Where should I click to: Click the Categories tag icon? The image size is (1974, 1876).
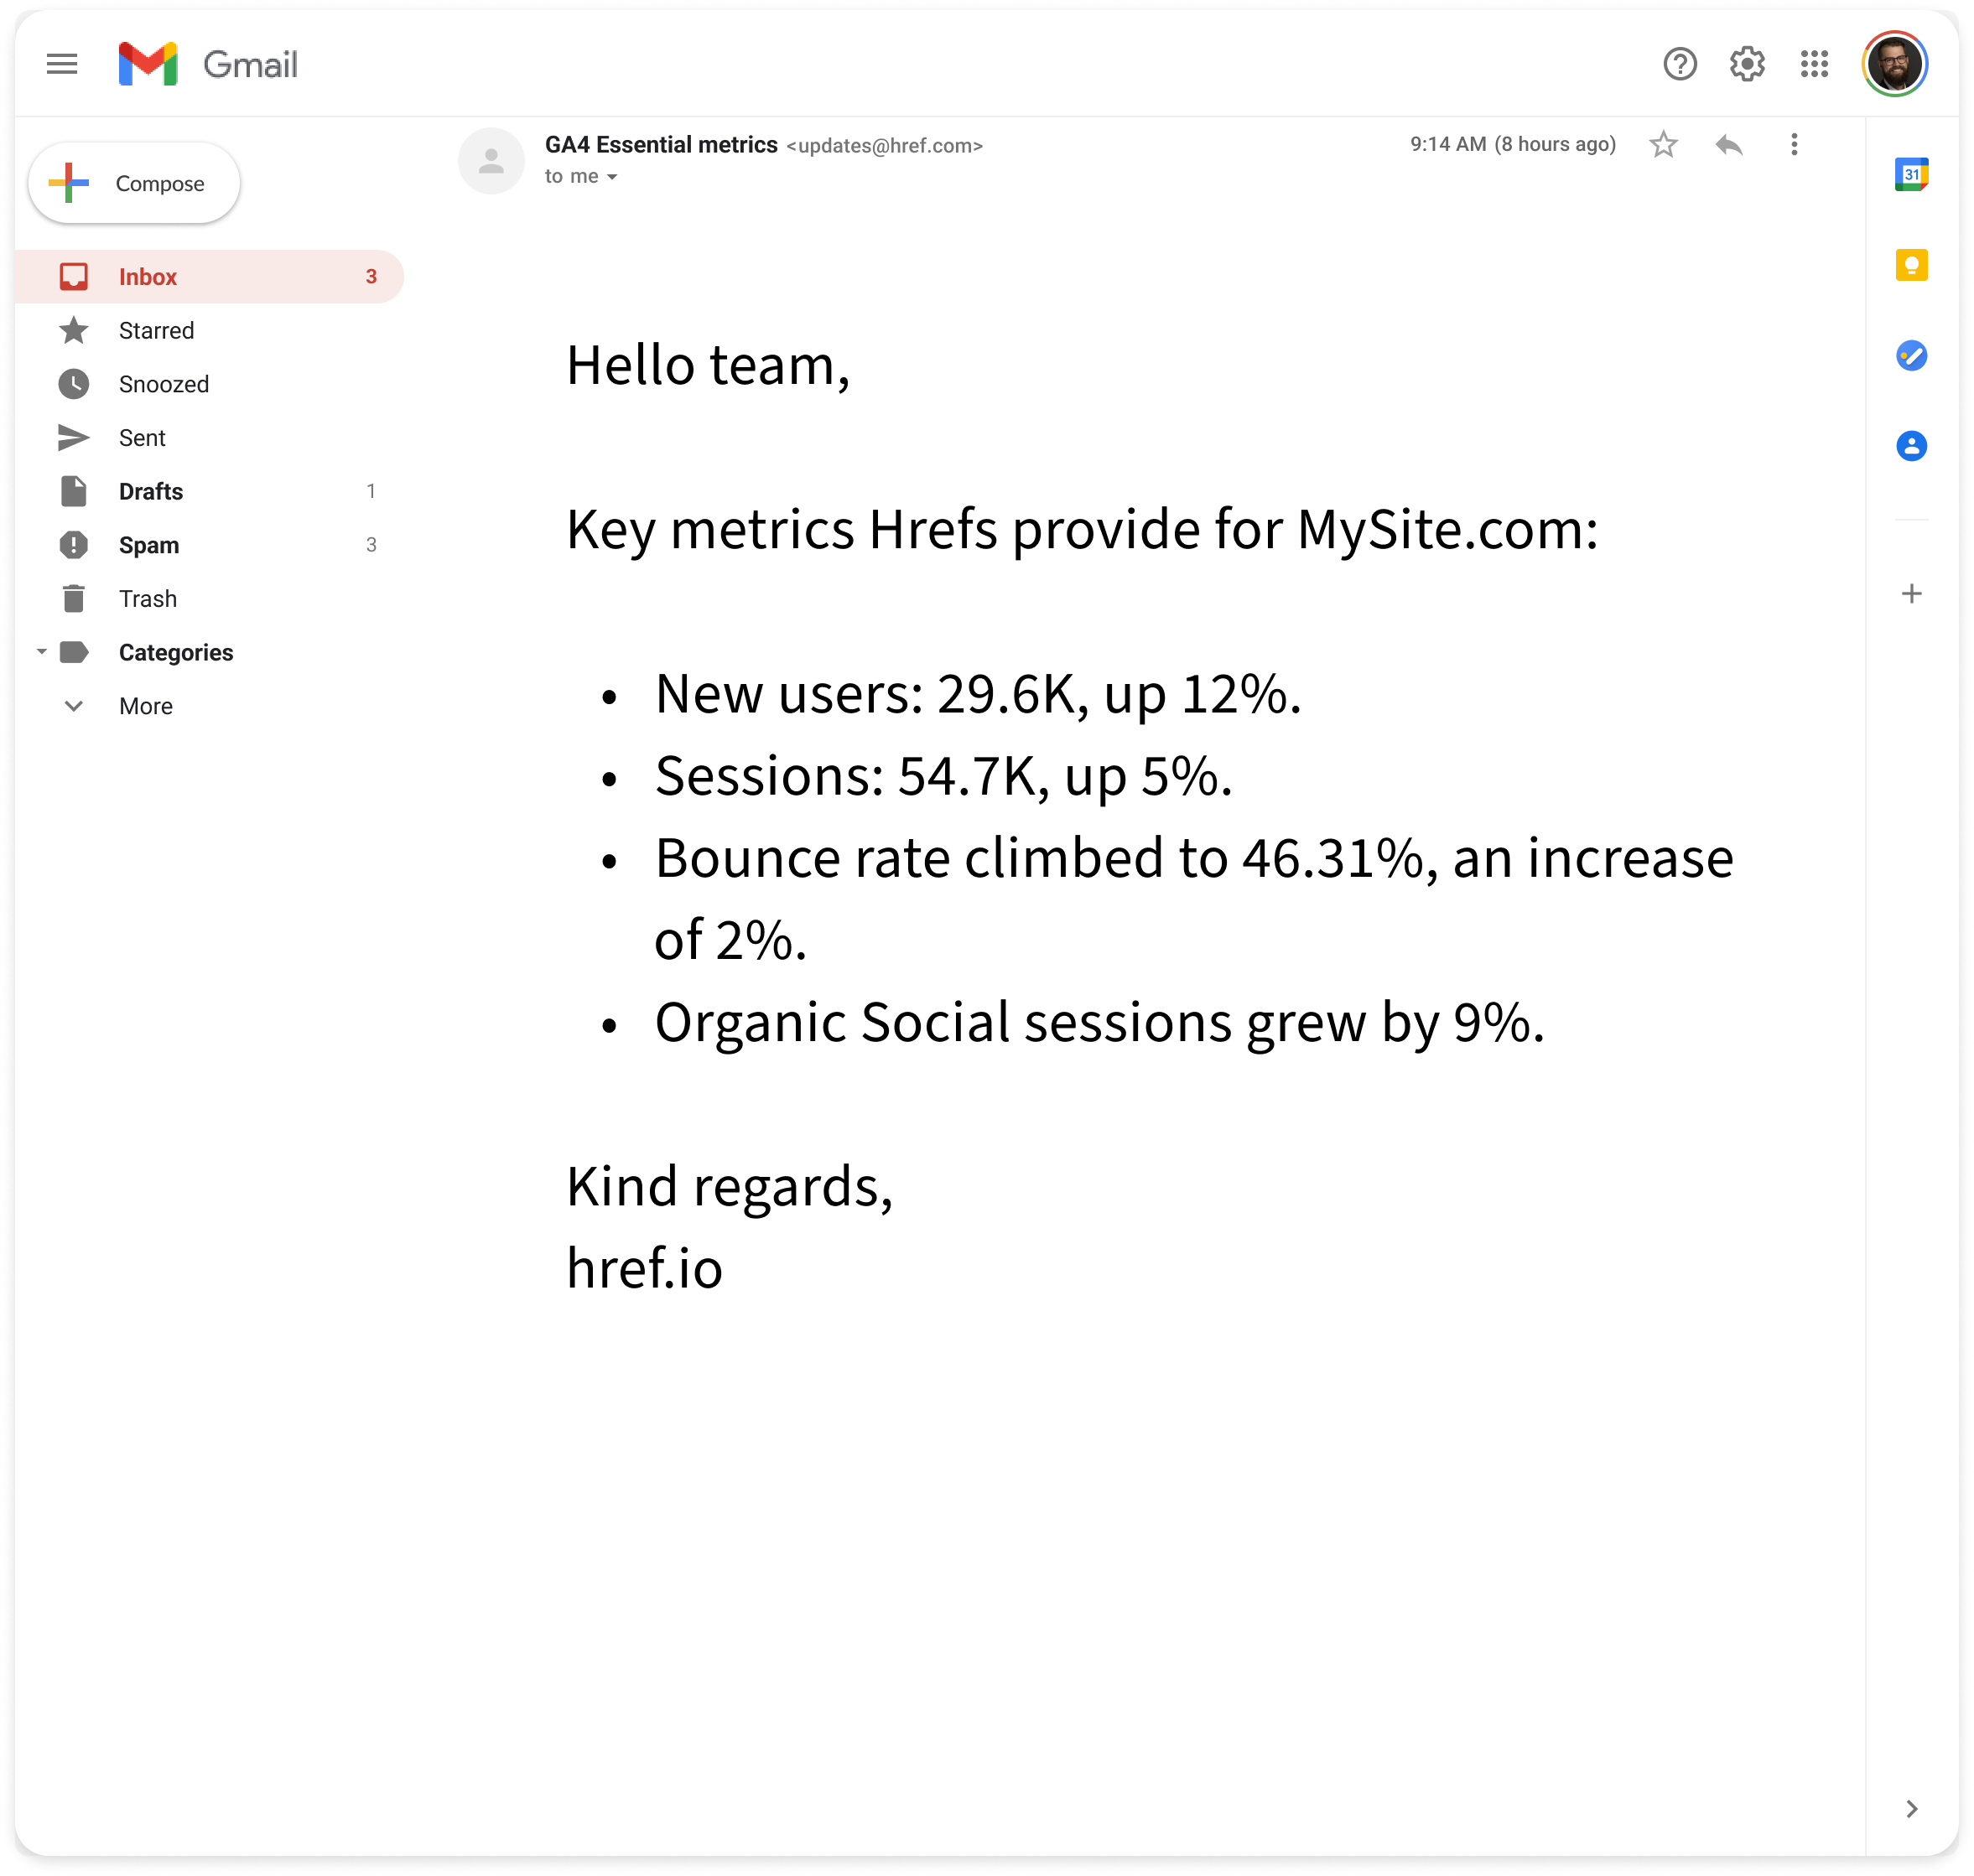[73, 652]
